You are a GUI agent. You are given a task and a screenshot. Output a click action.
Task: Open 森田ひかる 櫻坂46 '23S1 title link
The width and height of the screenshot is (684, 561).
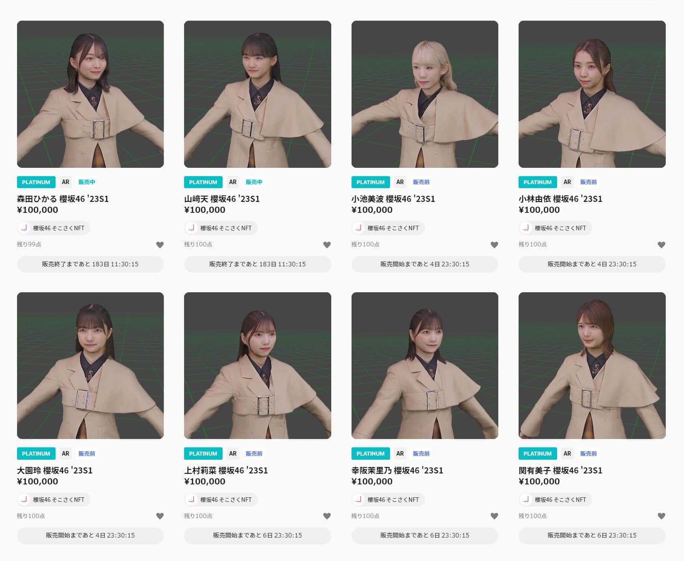63,199
